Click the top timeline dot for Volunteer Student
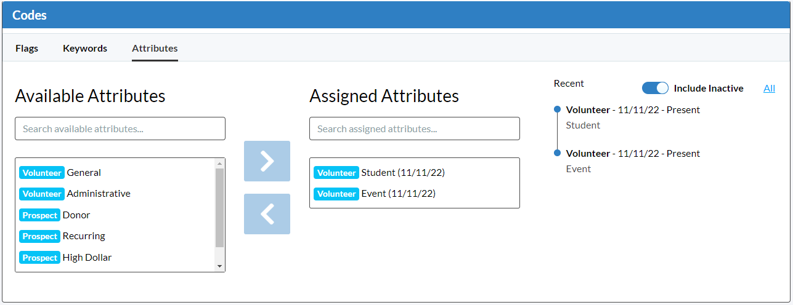Viewport: 793px width, 305px height. [557, 109]
